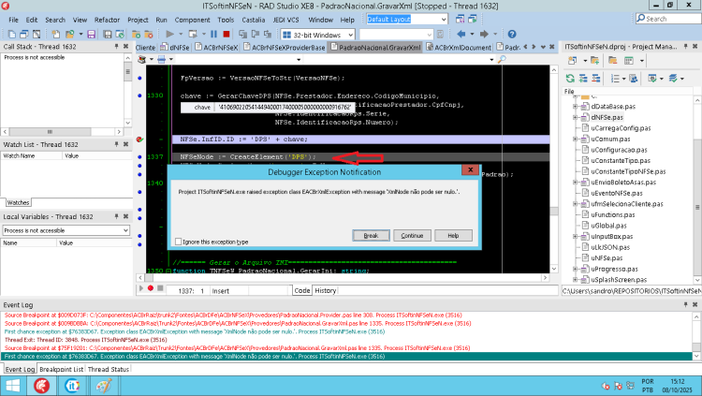This screenshot has width=702, height=396.
Task: Toggle a breakpoint at gutter line 1337
Action: [139, 156]
